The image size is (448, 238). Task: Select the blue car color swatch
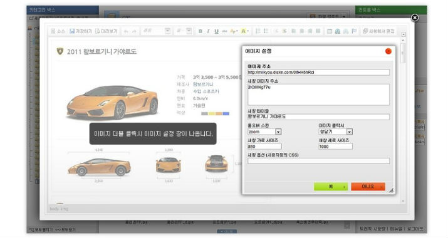click(226, 113)
